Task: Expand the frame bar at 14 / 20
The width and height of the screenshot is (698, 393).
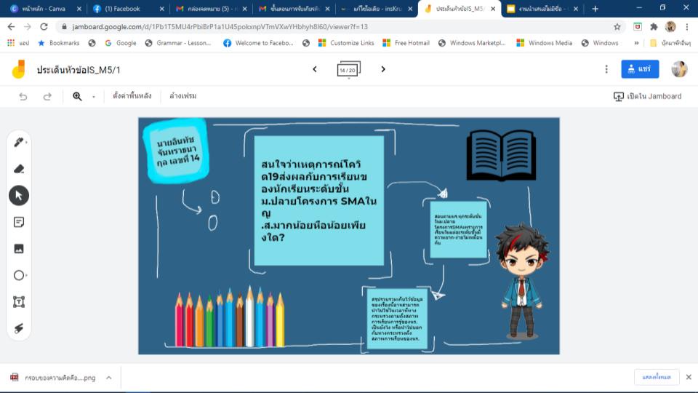Action: (348, 70)
